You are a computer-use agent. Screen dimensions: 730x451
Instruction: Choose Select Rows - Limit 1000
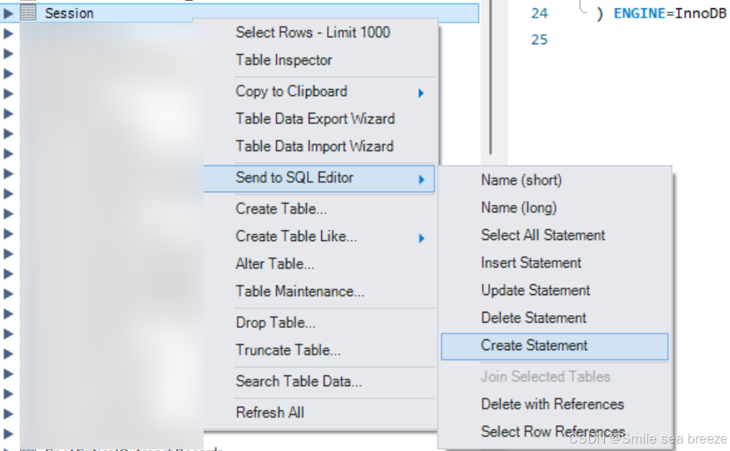[312, 33]
